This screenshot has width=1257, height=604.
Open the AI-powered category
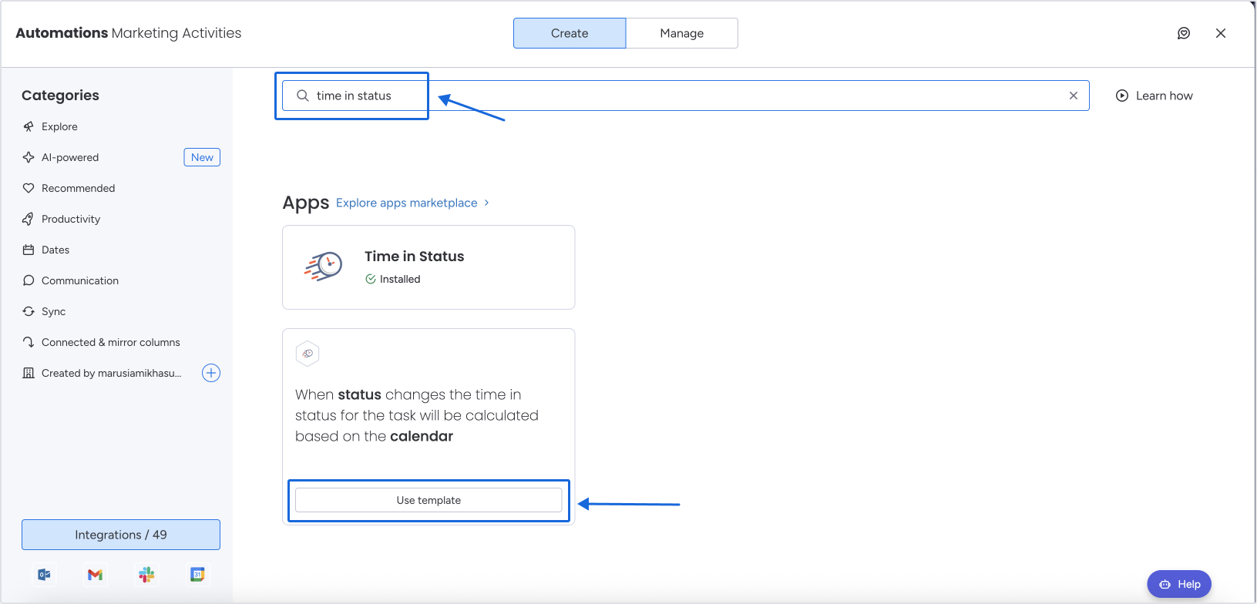(x=70, y=157)
